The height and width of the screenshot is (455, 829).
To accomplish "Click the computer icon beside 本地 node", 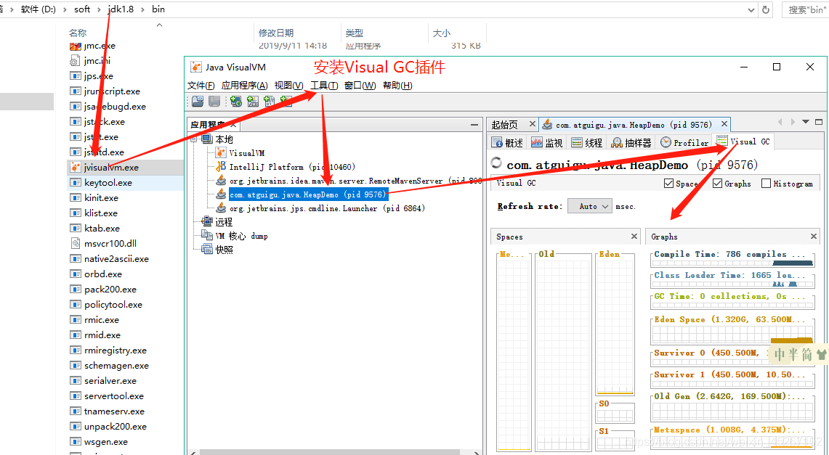I will [207, 139].
